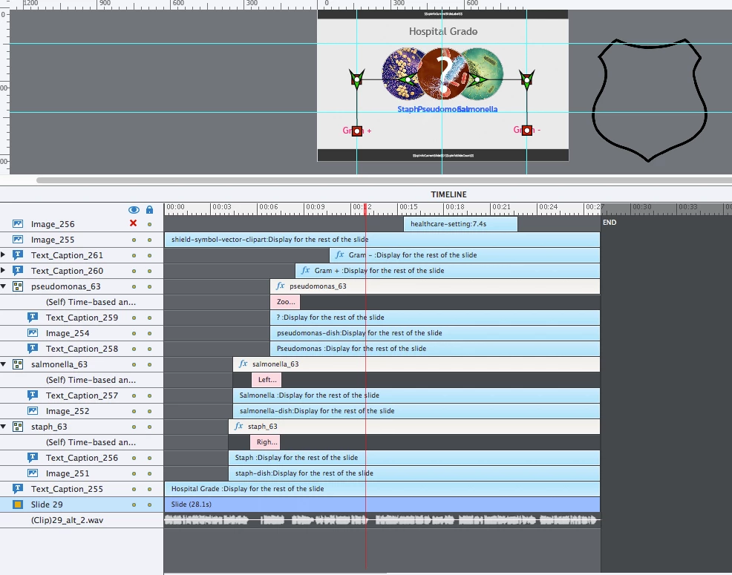
Task: Click the Image_256 image type icon
Action: (x=18, y=224)
